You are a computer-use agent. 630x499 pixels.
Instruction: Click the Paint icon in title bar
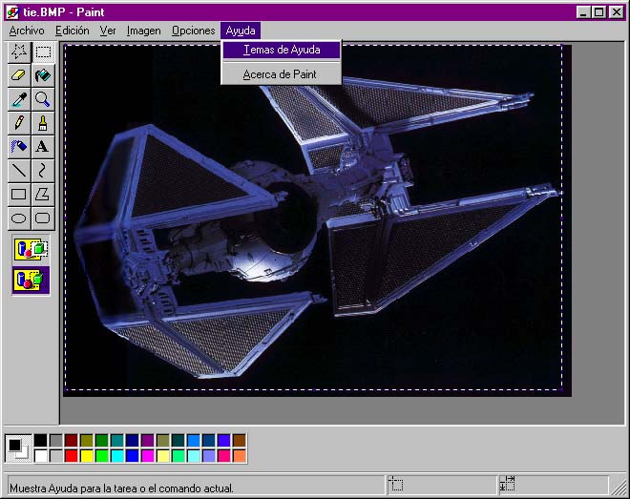click(x=12, y=12)
